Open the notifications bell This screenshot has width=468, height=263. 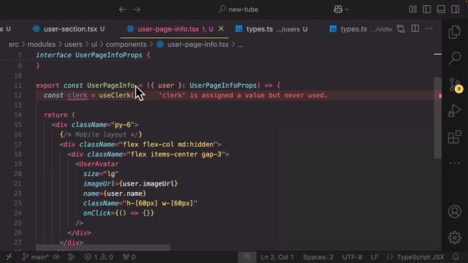(456, 256)
